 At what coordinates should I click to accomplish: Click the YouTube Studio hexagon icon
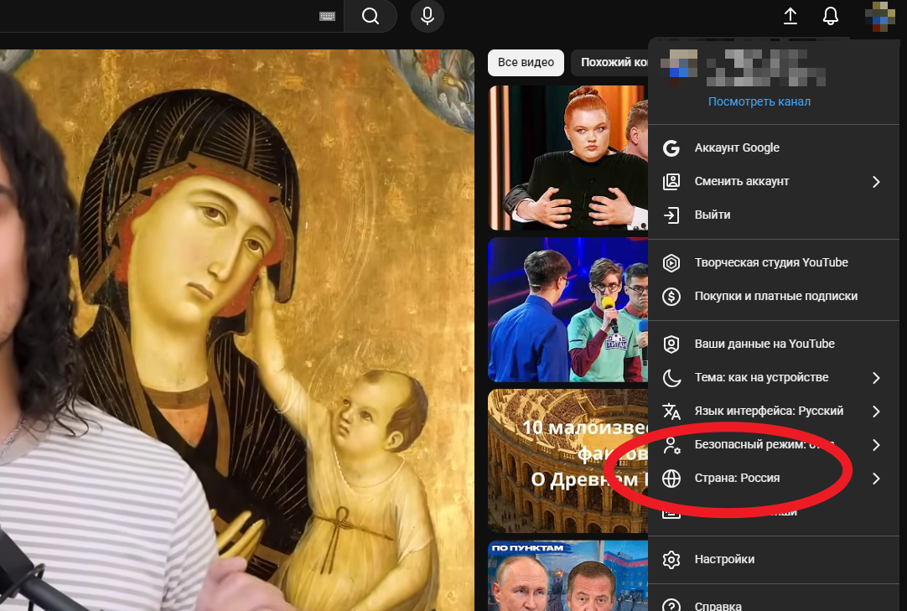point(671,262)
